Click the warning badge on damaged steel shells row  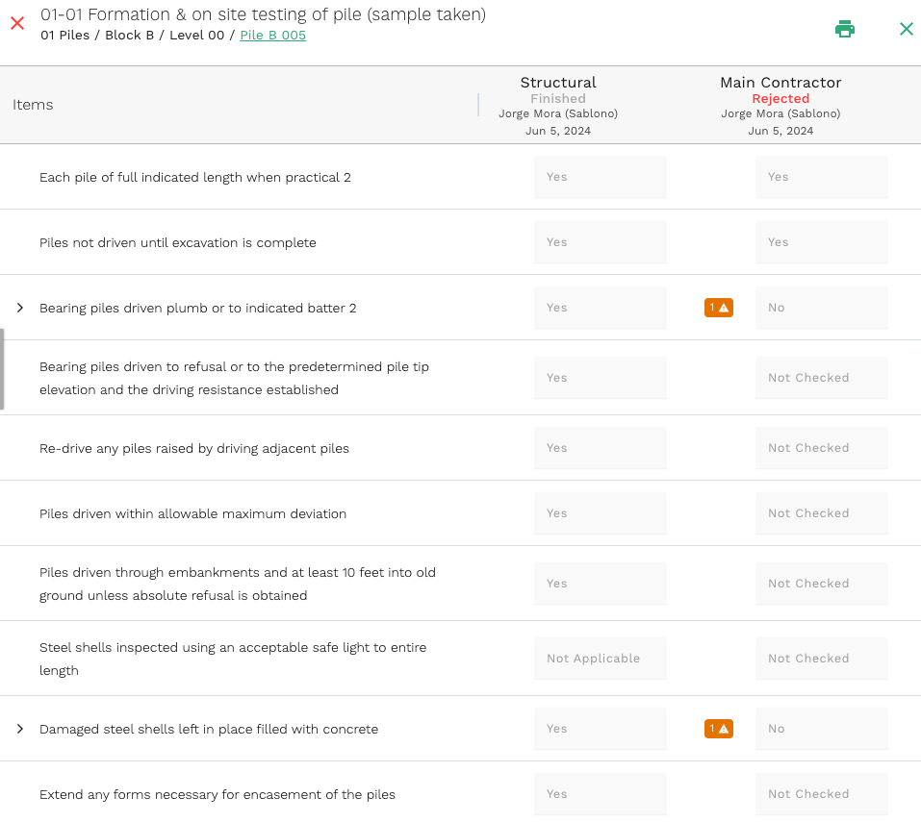coord(718,728)
